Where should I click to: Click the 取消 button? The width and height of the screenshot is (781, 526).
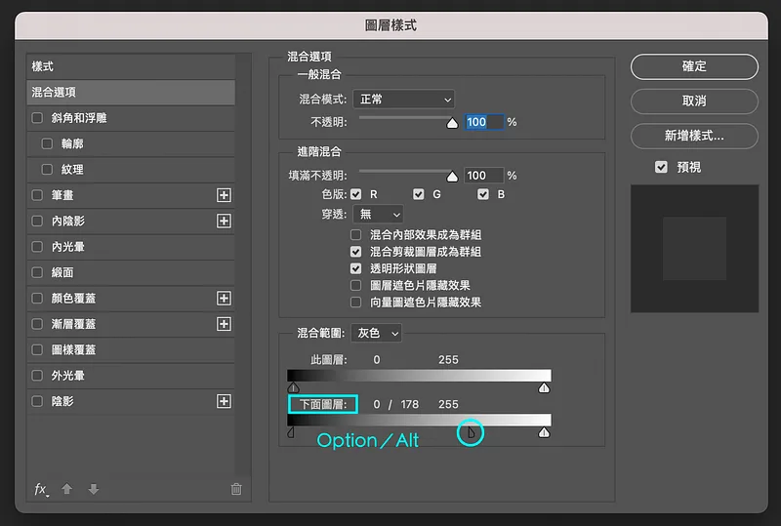tap(694, 101)
